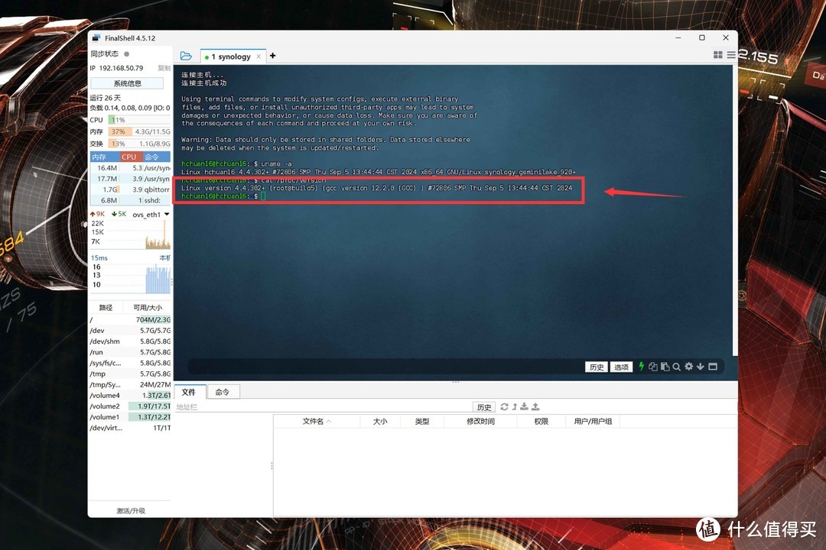The width and height of the screenshot is (826, 550).
Task: Select the /sys/fs/c... disk row
Action: pyautogui.click(x=130, y=363)
